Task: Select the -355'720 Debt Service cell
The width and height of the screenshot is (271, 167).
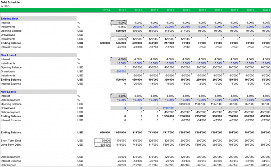Action: (x=169, y=165)
